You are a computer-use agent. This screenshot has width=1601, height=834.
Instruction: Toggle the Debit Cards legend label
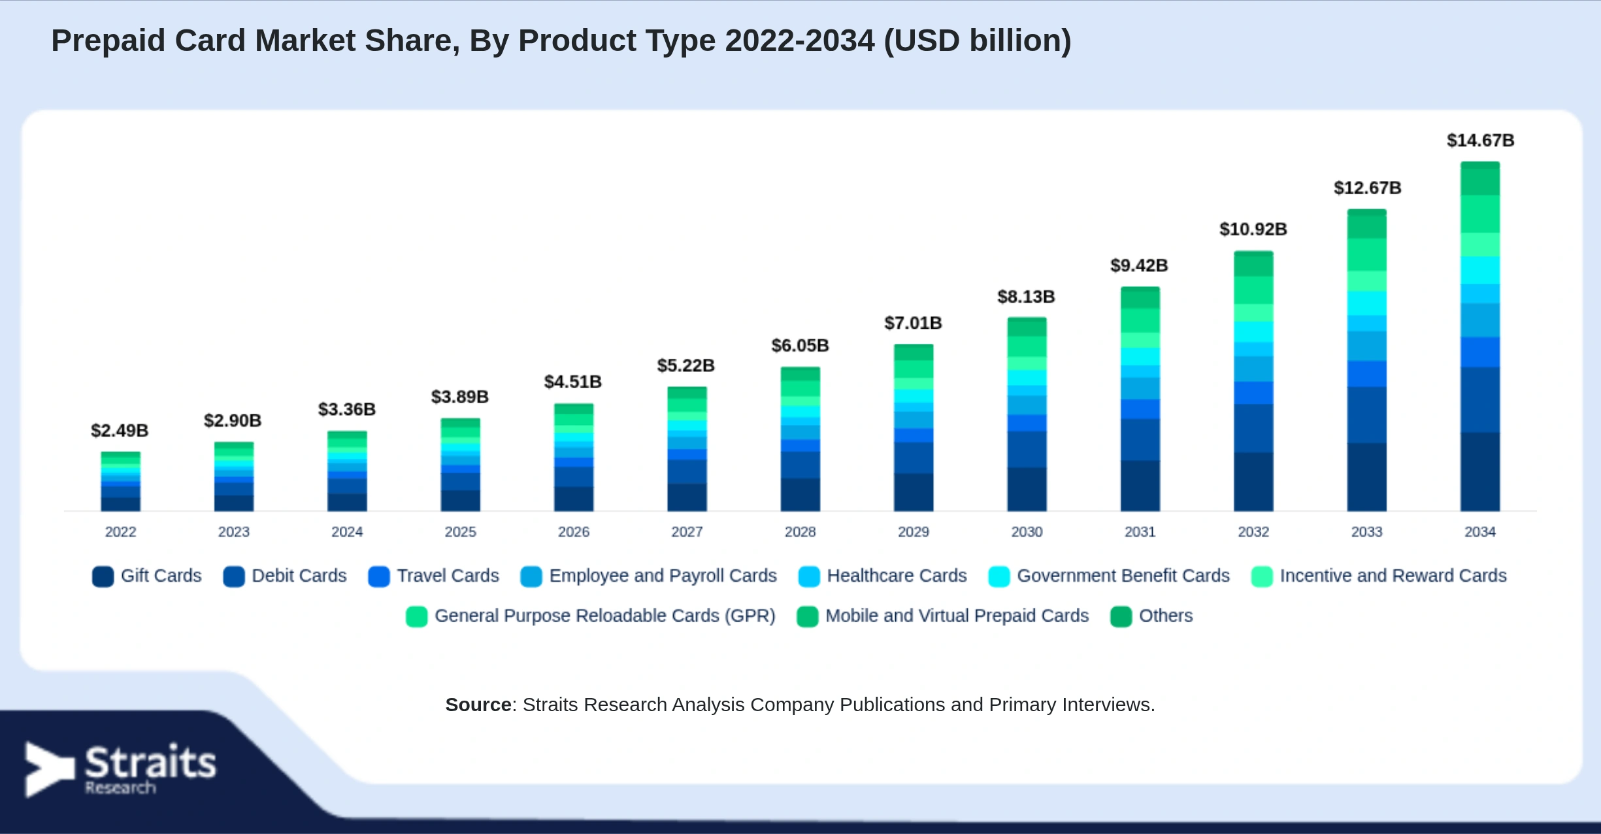click(299, 576)
